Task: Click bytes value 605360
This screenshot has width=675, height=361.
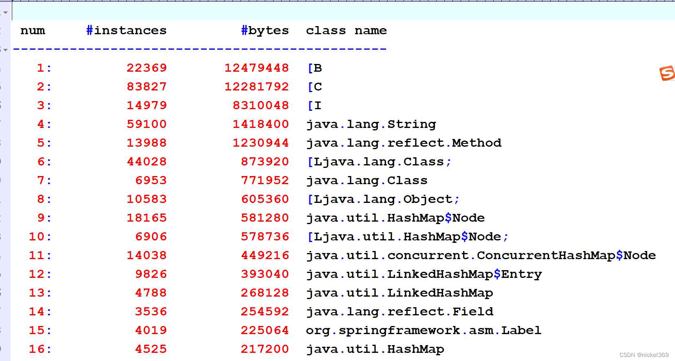Action: point(265,199)
